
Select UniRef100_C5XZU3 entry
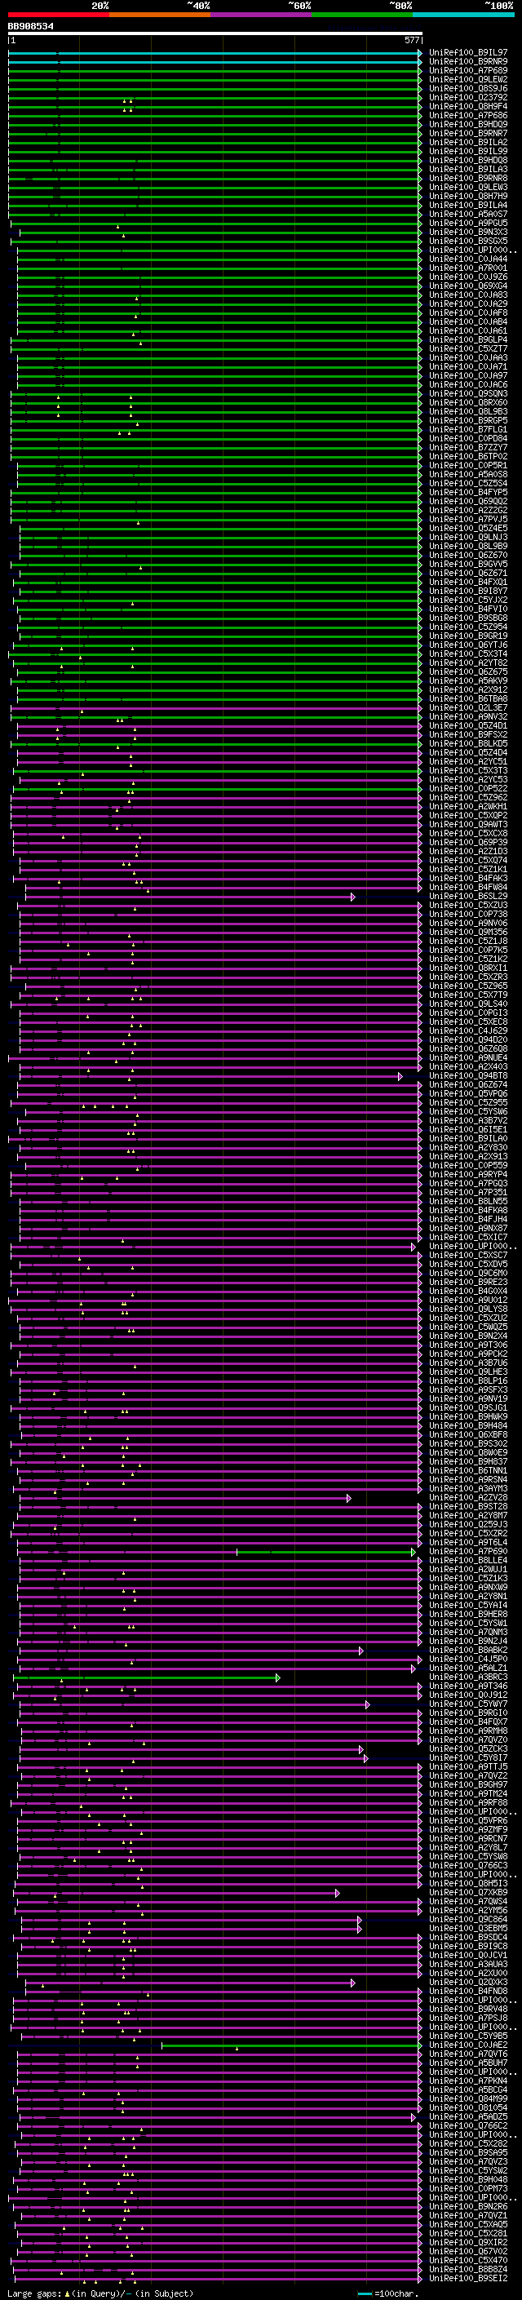tap(468, 906)
